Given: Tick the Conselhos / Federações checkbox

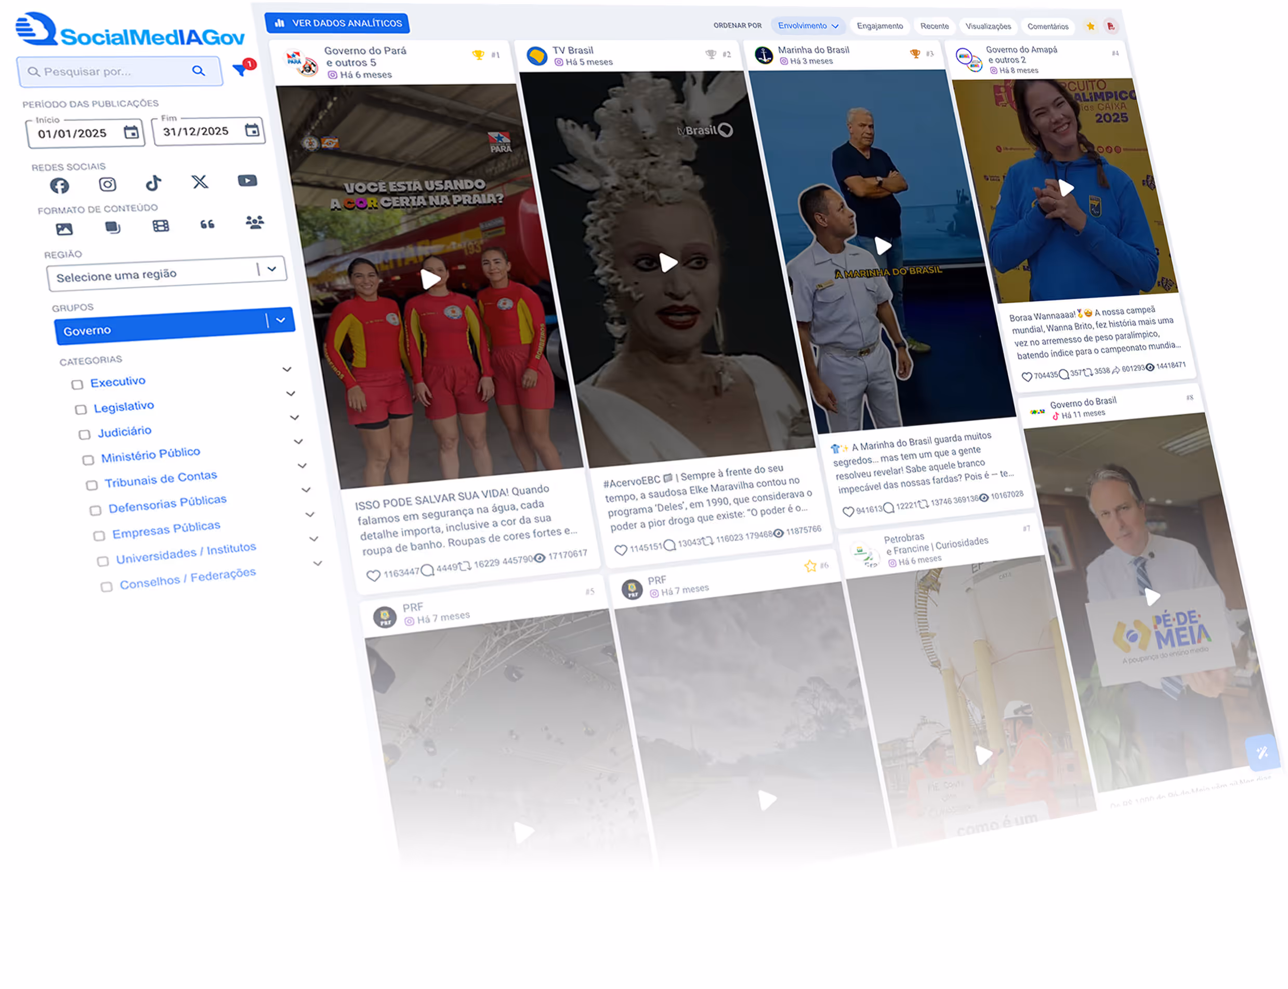Looking at the screenshot, I should (106, 587).
